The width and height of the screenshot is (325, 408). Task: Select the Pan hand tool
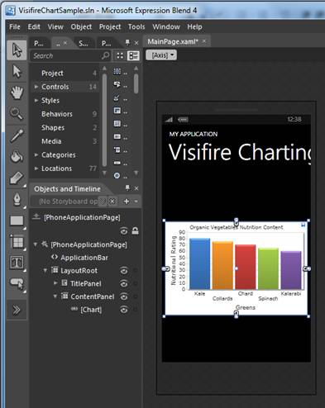tap(17, 93)
